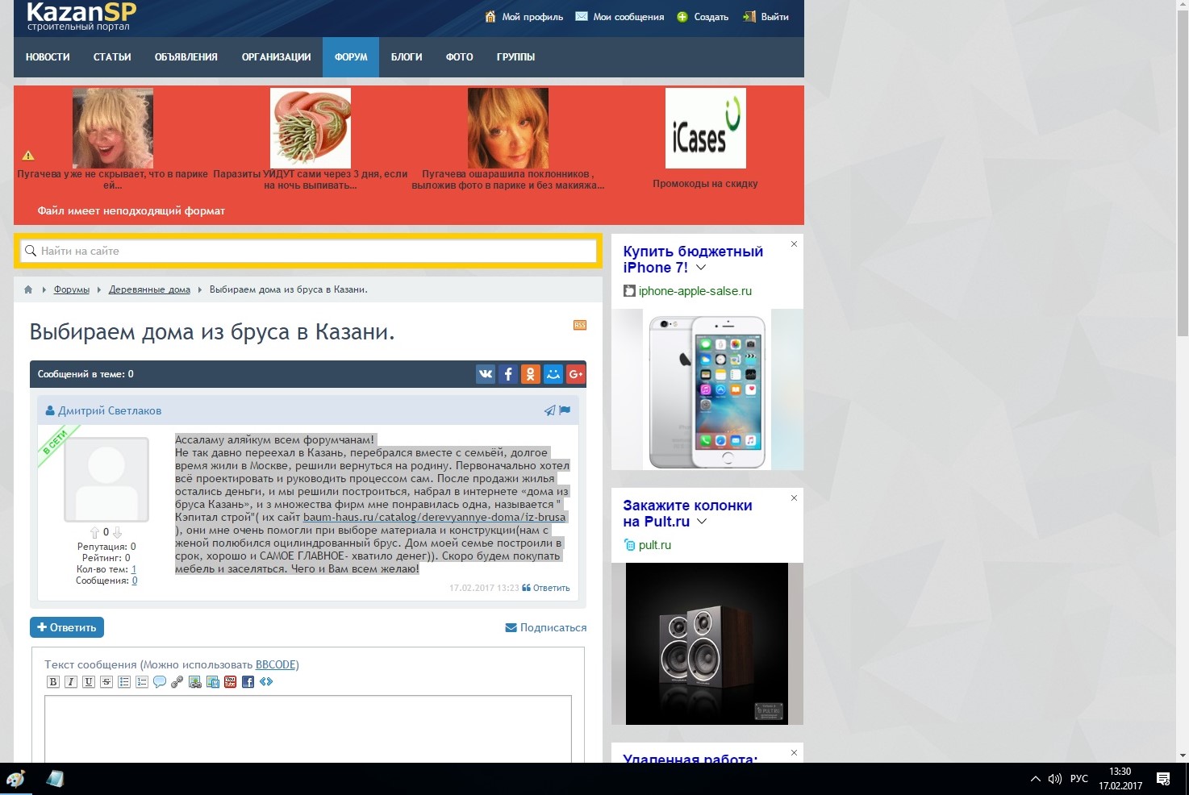The height and width of the screenshot is (795, 1189).
Task: Open the iCases promo codes ad thumbnail
Action: (706, 128)
